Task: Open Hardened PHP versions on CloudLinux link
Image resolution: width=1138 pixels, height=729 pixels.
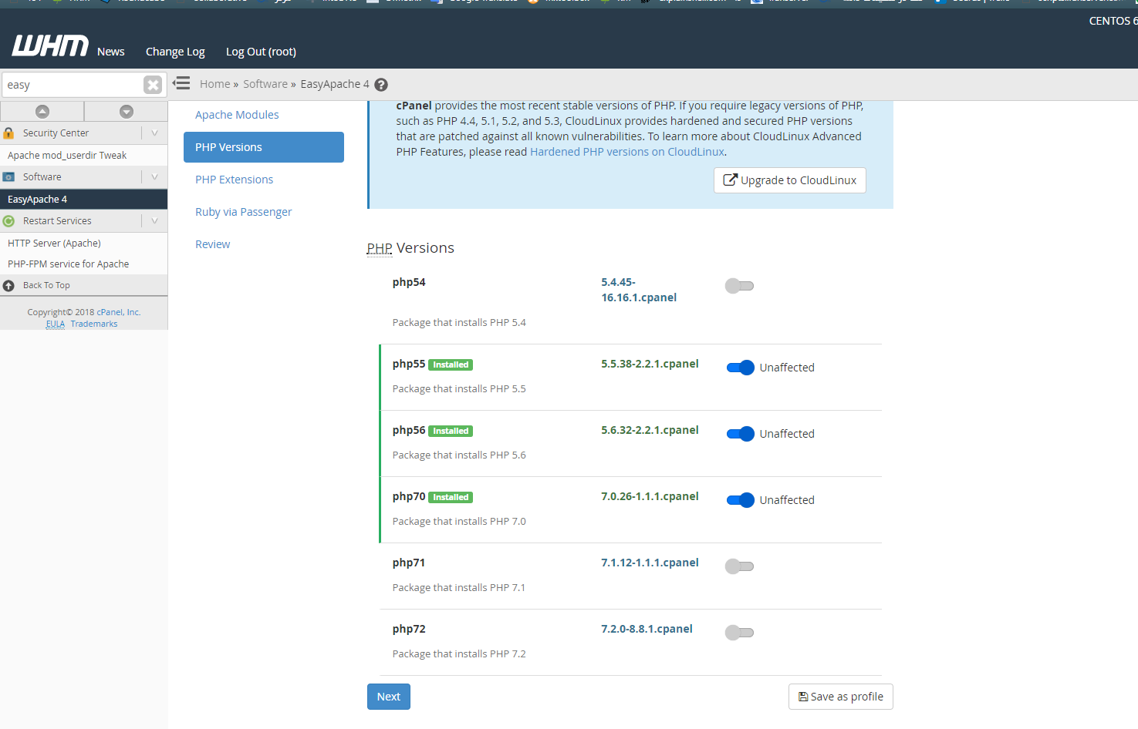Action: click(x=627, y=152)
